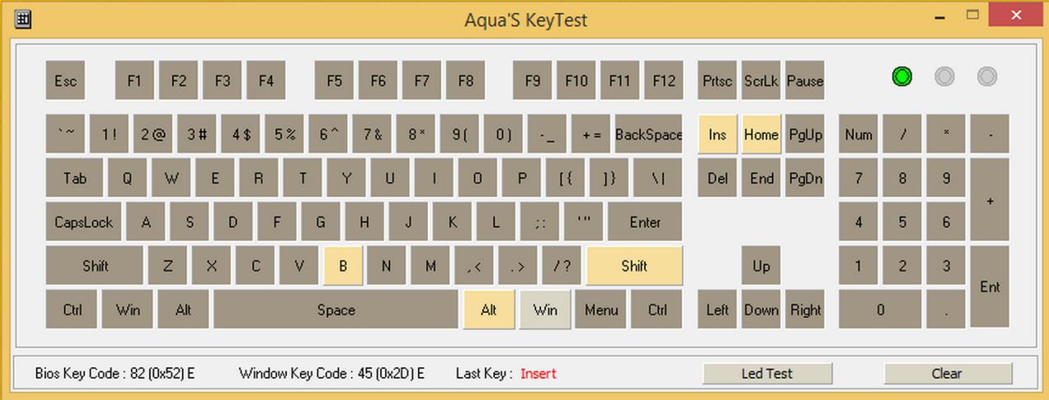Click the numpad plus key tile
This screenshot has height=400, width=1049.
coord(990,200)
